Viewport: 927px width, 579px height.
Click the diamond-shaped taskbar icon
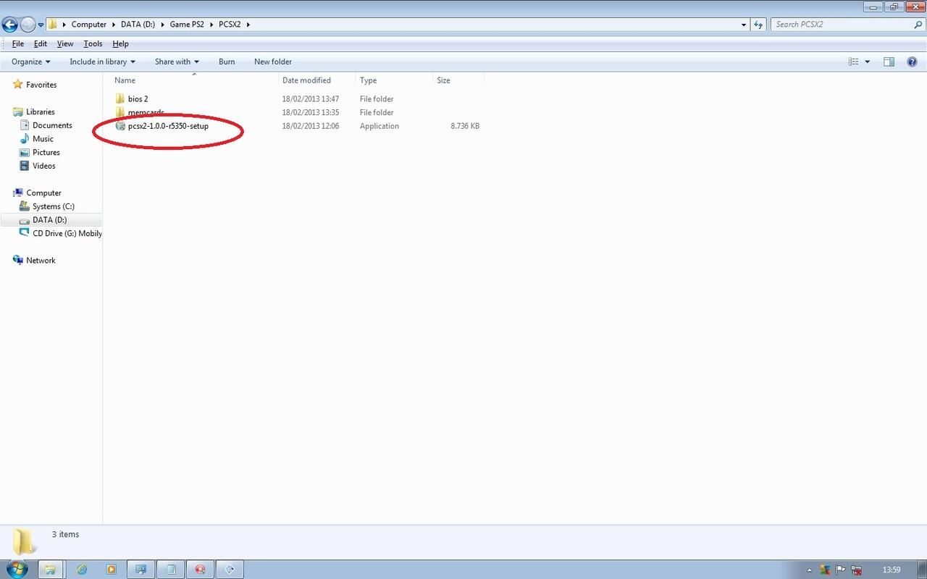click(230, 570)
